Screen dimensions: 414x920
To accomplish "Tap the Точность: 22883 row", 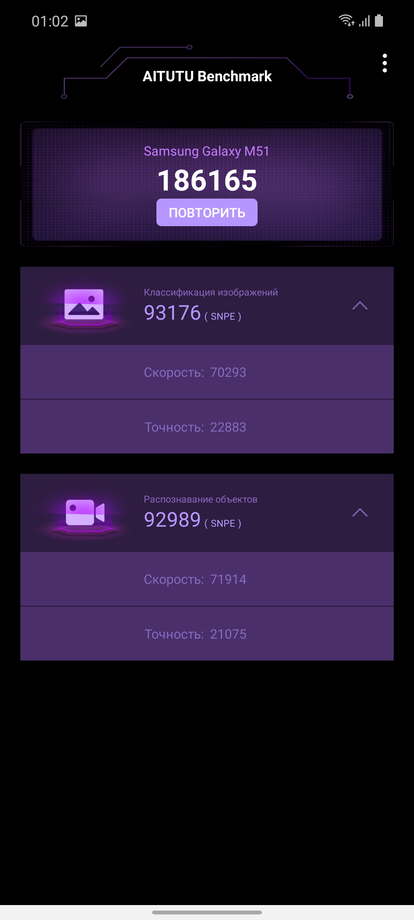I will pyautogui.click(x=207, y=427).
